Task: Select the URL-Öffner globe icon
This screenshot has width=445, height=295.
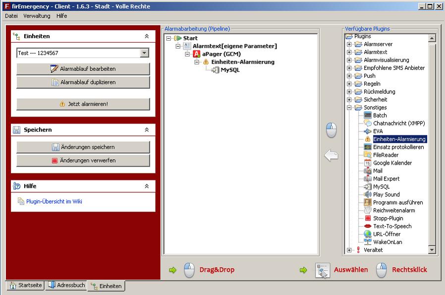Action: [368, 235]
